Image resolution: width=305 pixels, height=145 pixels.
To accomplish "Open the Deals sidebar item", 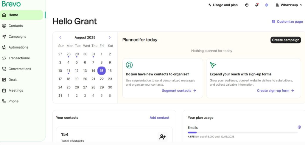I will coord(13,80).
